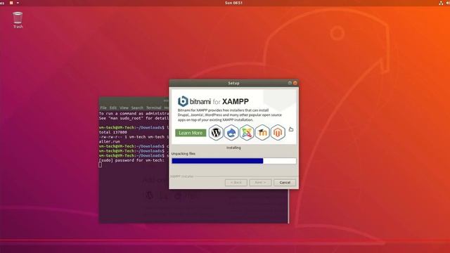The image size is (450, 253).
Task: Open the Trash desktop icon
Action: (x=18, y=20)
